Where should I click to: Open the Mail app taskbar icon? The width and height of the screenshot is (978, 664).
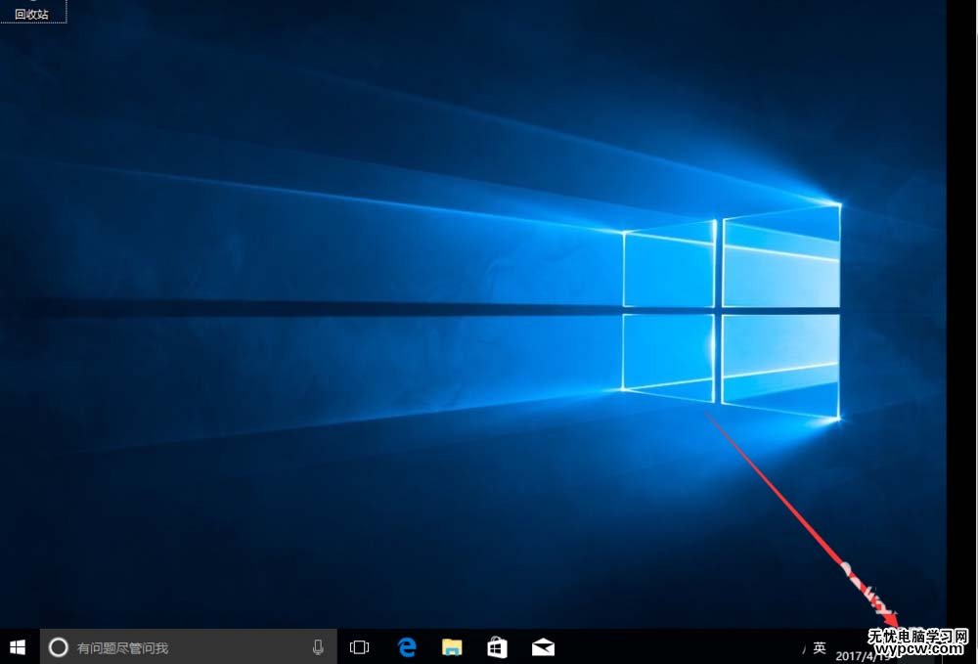click(x=543, y=647)
